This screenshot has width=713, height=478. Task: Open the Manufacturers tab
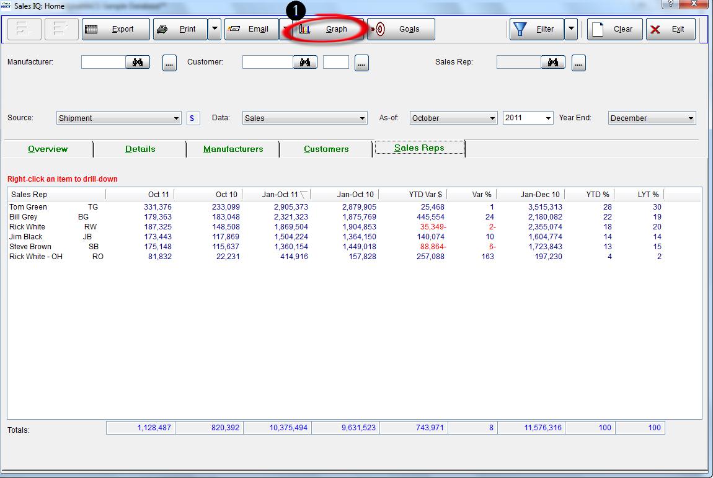click(x=233, y=149)
